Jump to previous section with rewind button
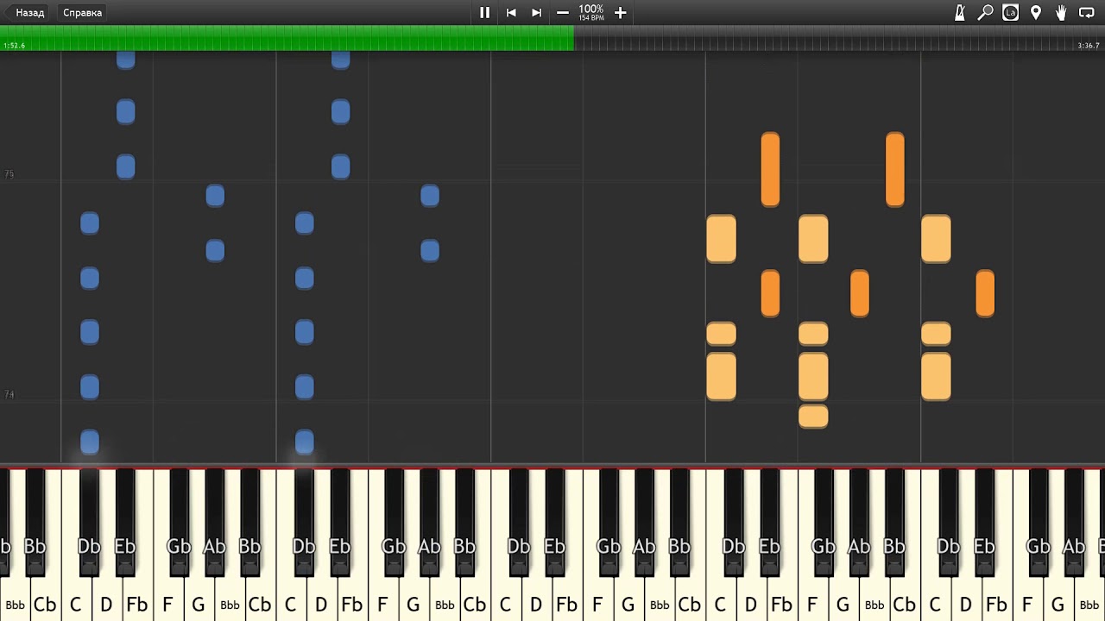Screen dimensions: 1105x621 (511, 12)
